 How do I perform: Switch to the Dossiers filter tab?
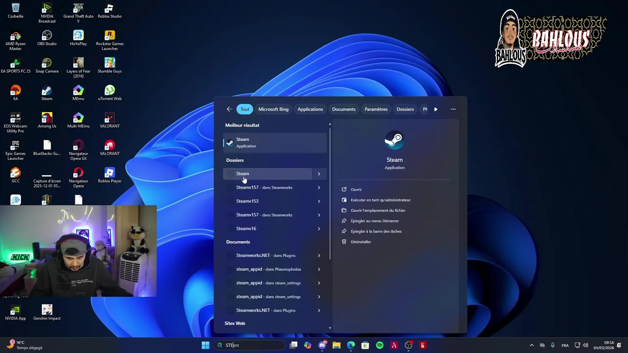pos(405,109)
